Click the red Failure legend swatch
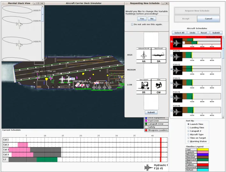 (x=203, y=165)
